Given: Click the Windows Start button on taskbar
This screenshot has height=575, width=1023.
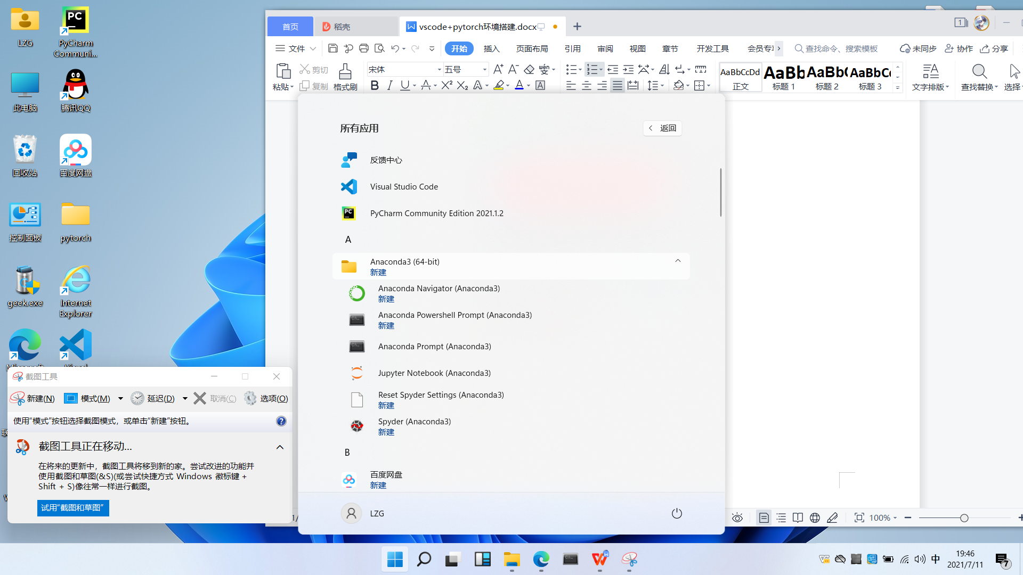Looking at the screenshot, I should click(x=395, y=559).
